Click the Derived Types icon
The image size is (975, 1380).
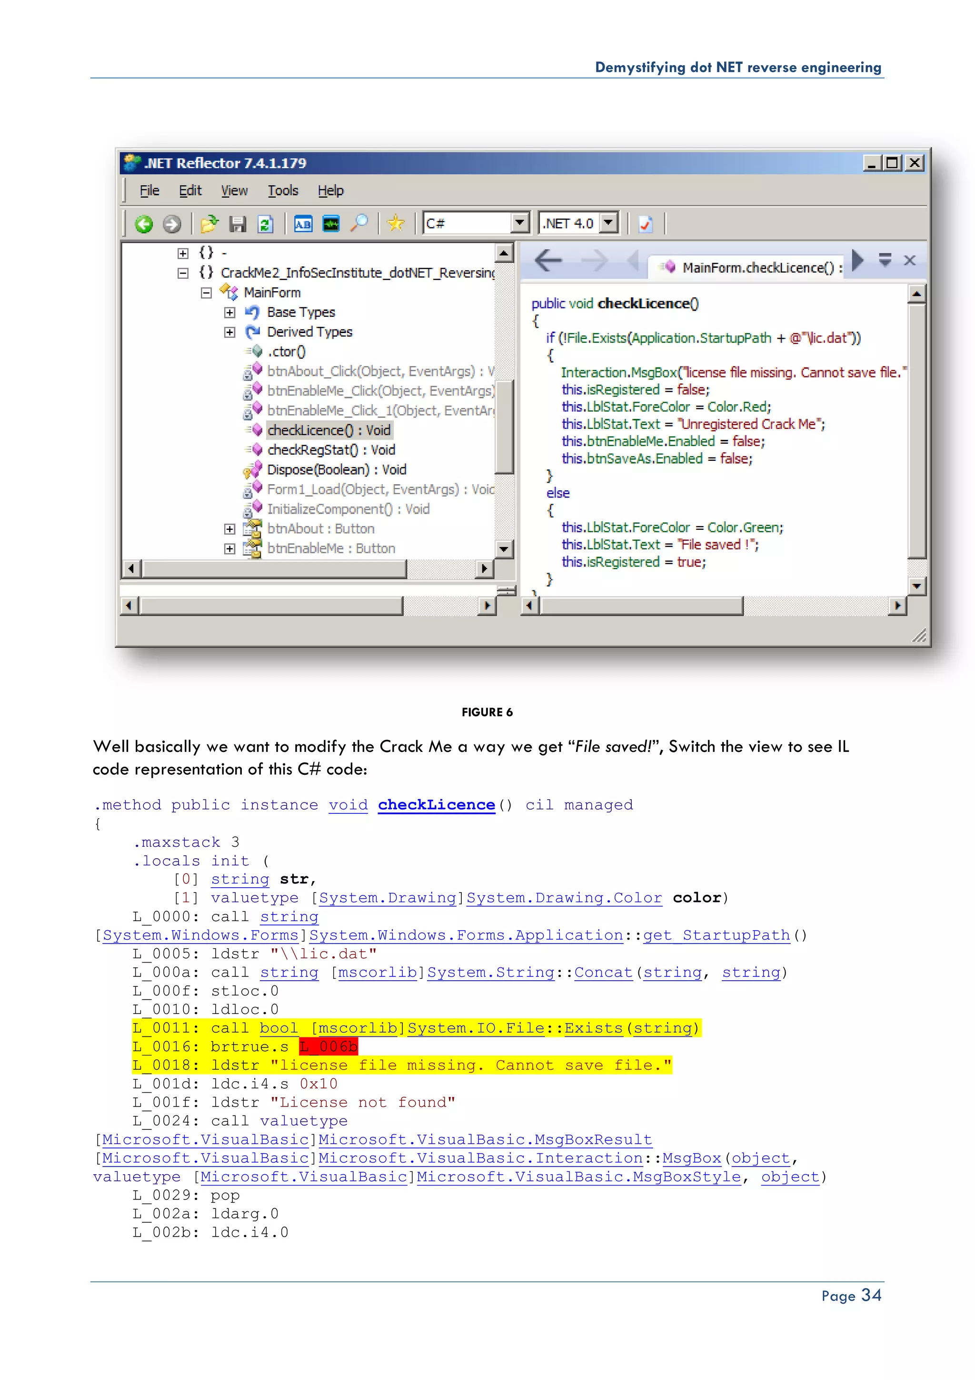pyautogui.click(x=253, y=332)
